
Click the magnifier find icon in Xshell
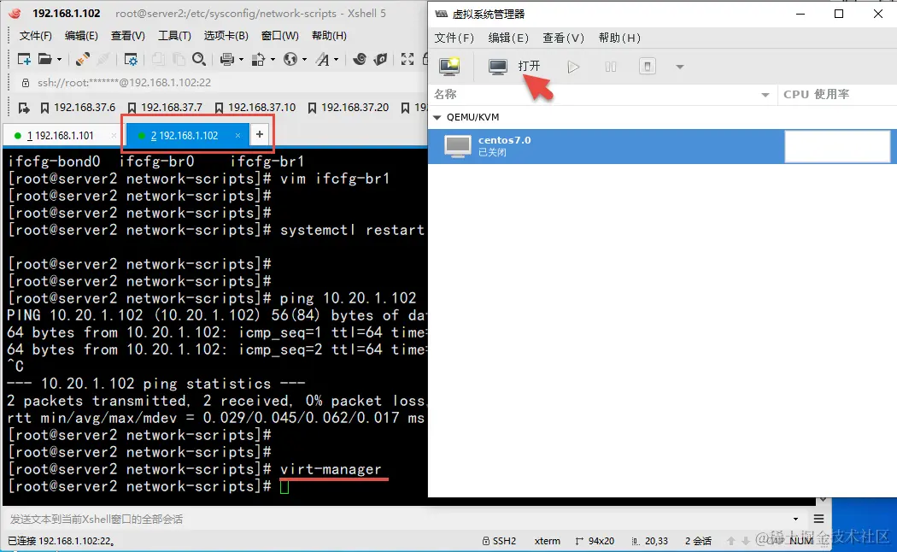pos(198,59)
